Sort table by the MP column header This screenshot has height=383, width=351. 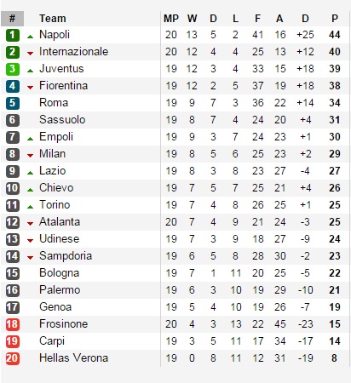[171, 19]
